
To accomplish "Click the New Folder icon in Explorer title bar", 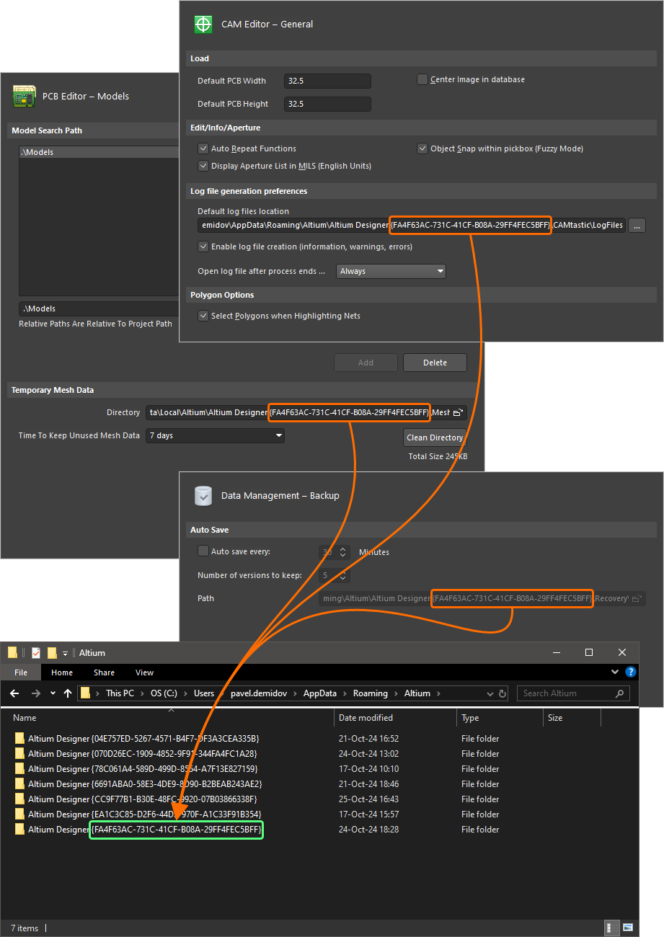I will pos(52,653).
